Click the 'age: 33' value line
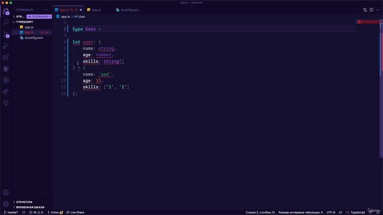This screenshot has width=383, height=215. click(x=93, y=81)
